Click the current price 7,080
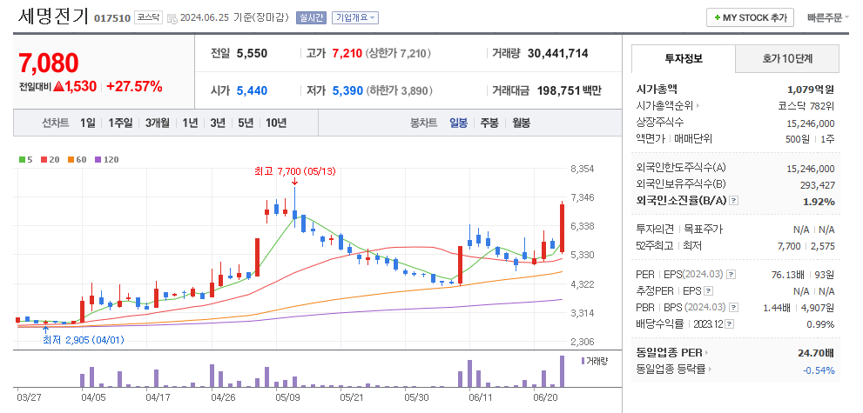 [x=49, y=63]
